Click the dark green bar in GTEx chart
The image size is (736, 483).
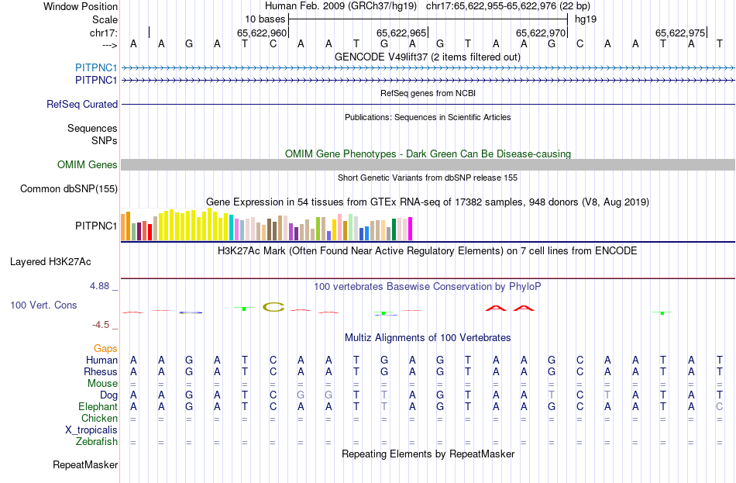click(x=394, y=229)
